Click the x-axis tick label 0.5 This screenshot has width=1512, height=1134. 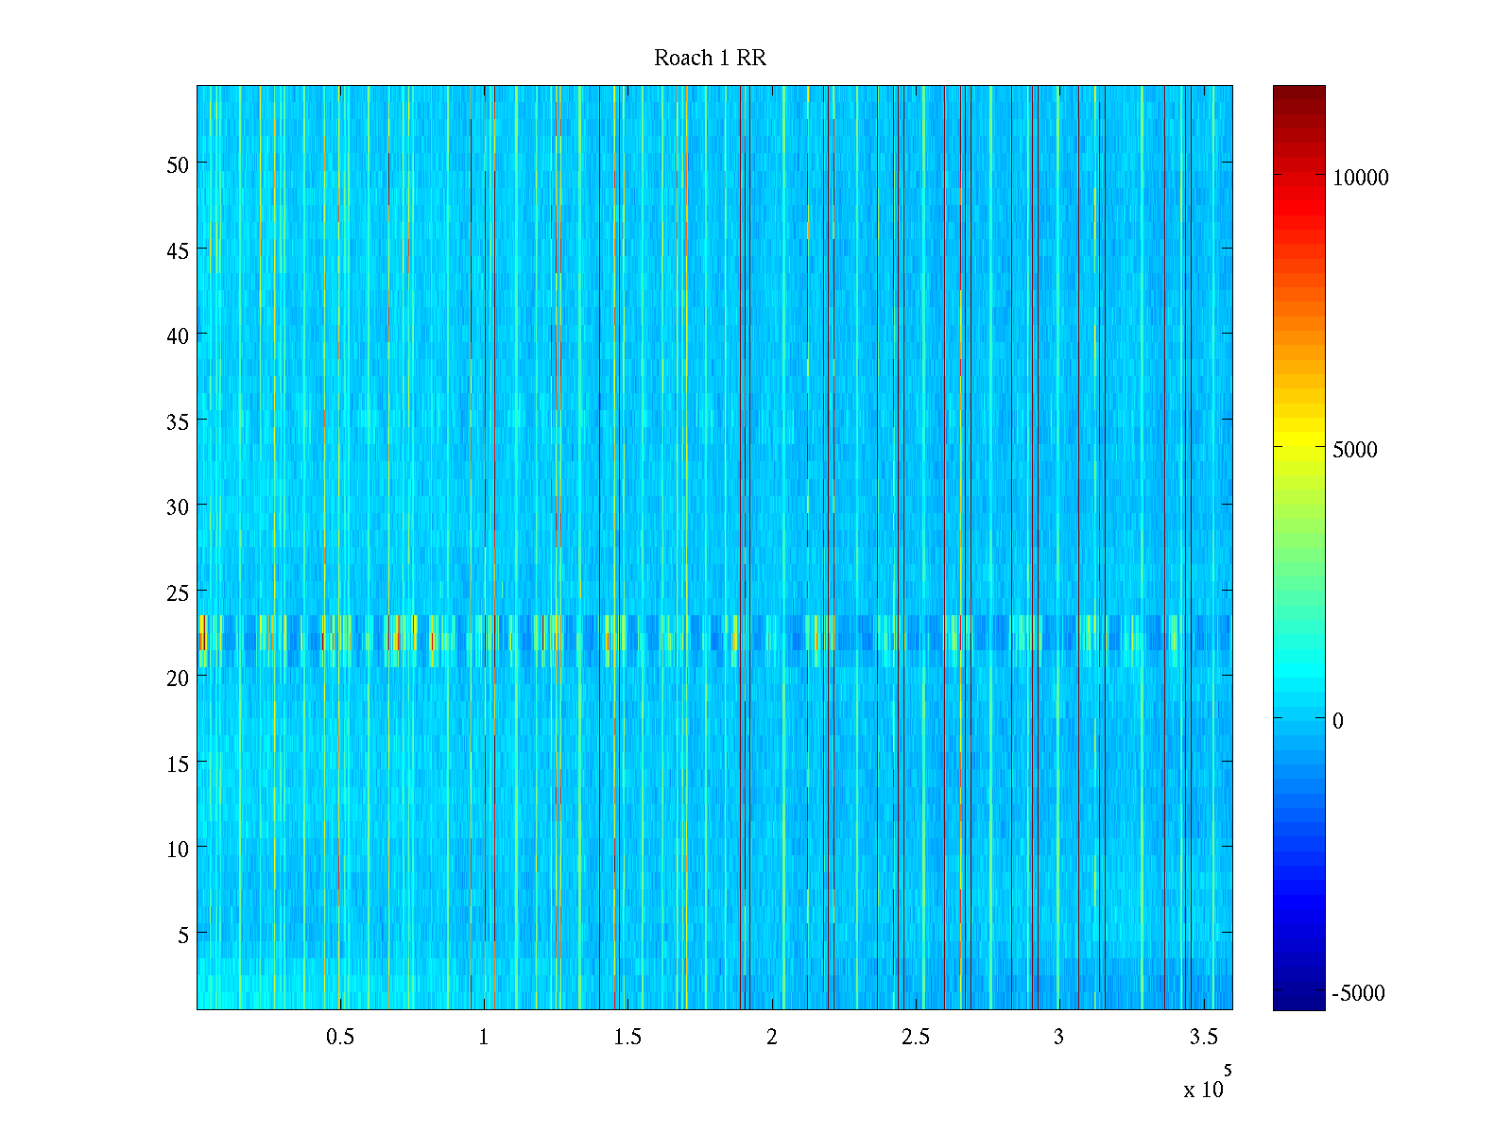[x=340, y=1038]
